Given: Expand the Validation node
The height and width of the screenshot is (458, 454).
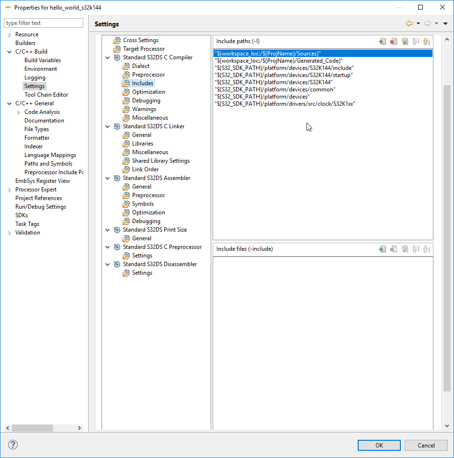Looking at the screenshot, I should pos(10,233).
